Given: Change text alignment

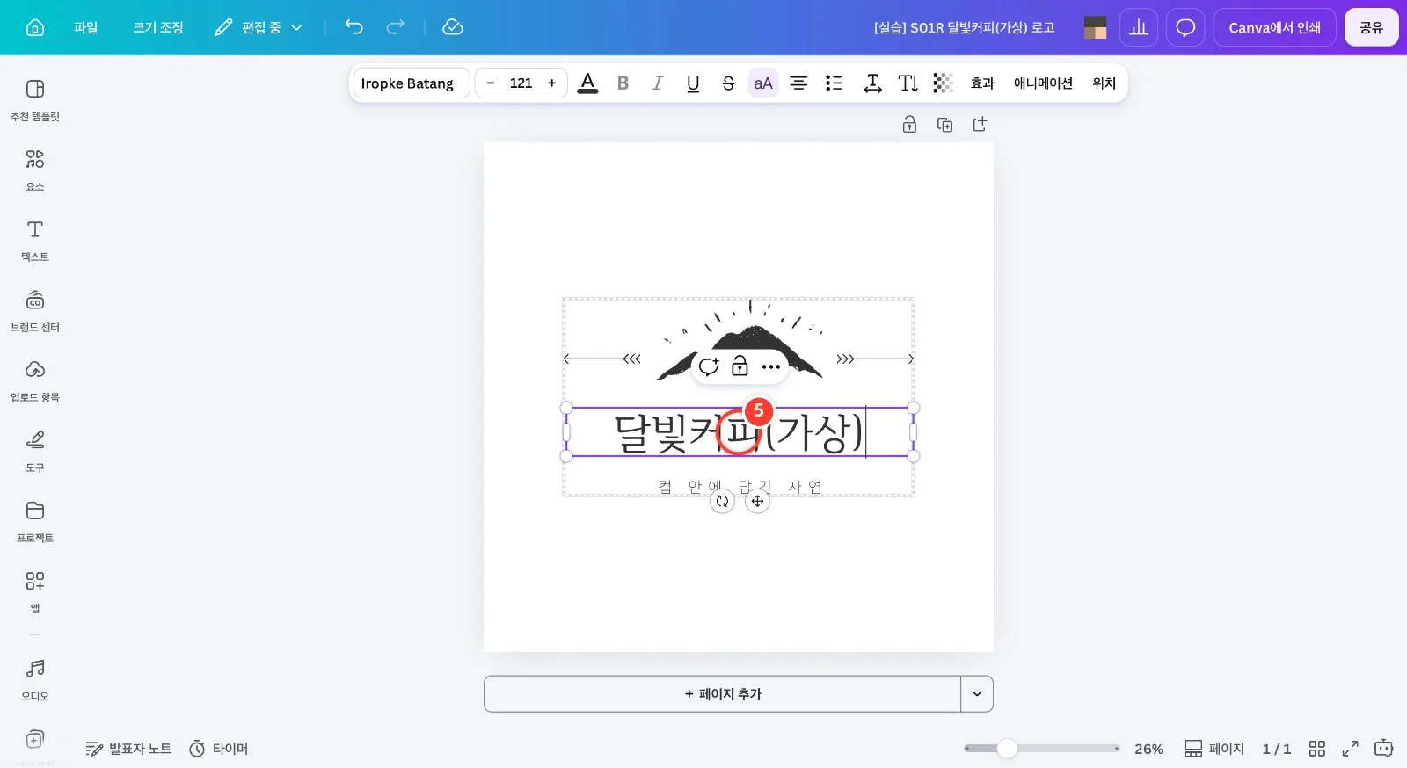Looking at the screenshot, I should (x=798, y=83).
